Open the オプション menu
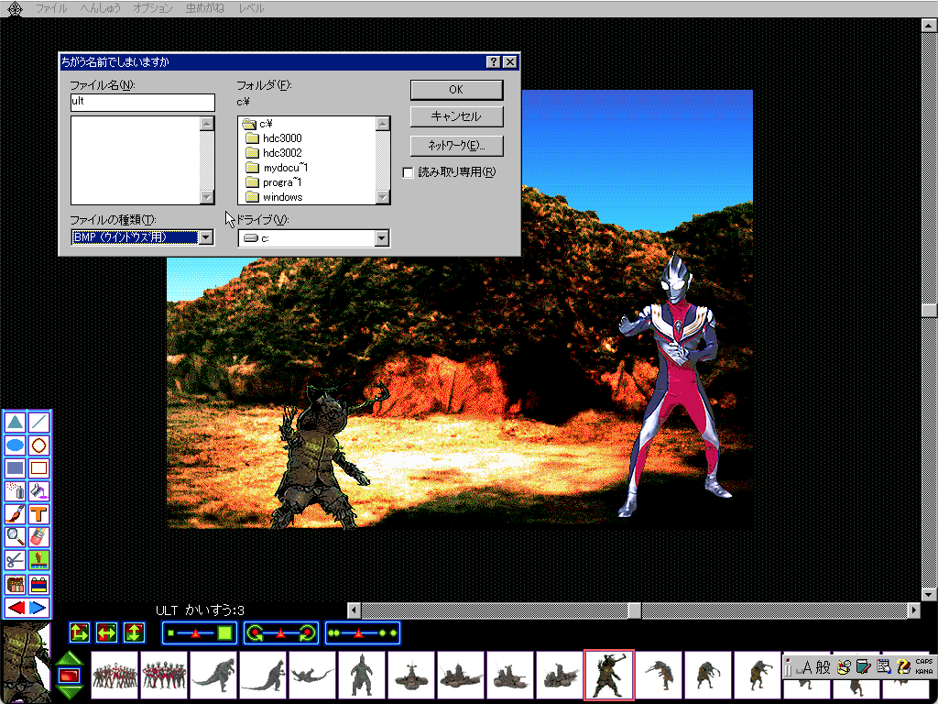Viewport: 938px width, 704px height. pos(153,8)
